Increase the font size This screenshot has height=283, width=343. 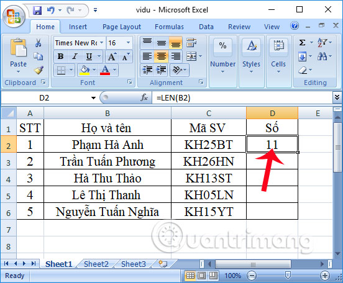[x=112, y=57]
